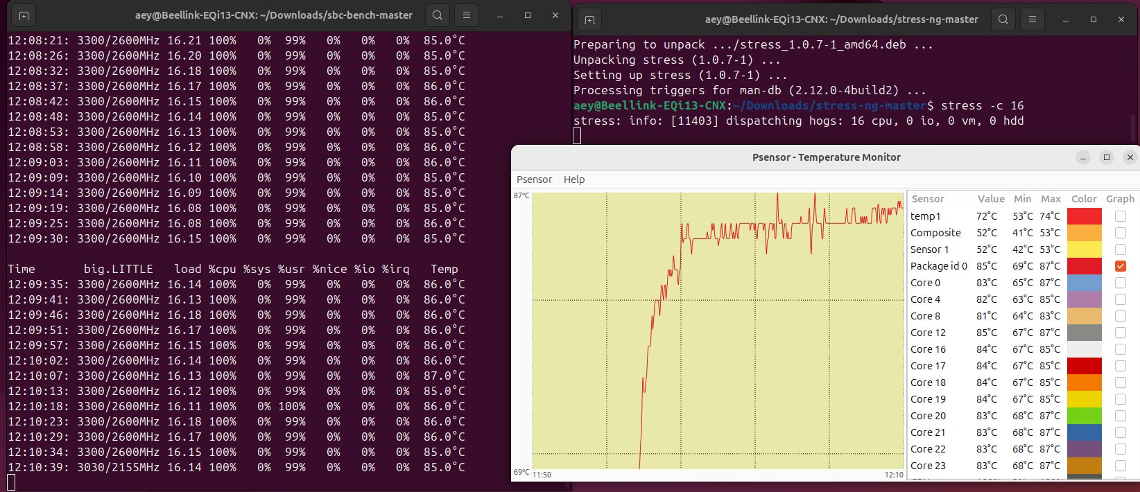Click the dark red swatch for Core 17
Viewport: 1140px width, 492px height.
[1085, 366]
